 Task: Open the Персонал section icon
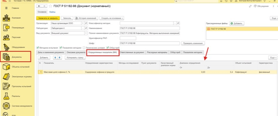[x=6, y=37]
